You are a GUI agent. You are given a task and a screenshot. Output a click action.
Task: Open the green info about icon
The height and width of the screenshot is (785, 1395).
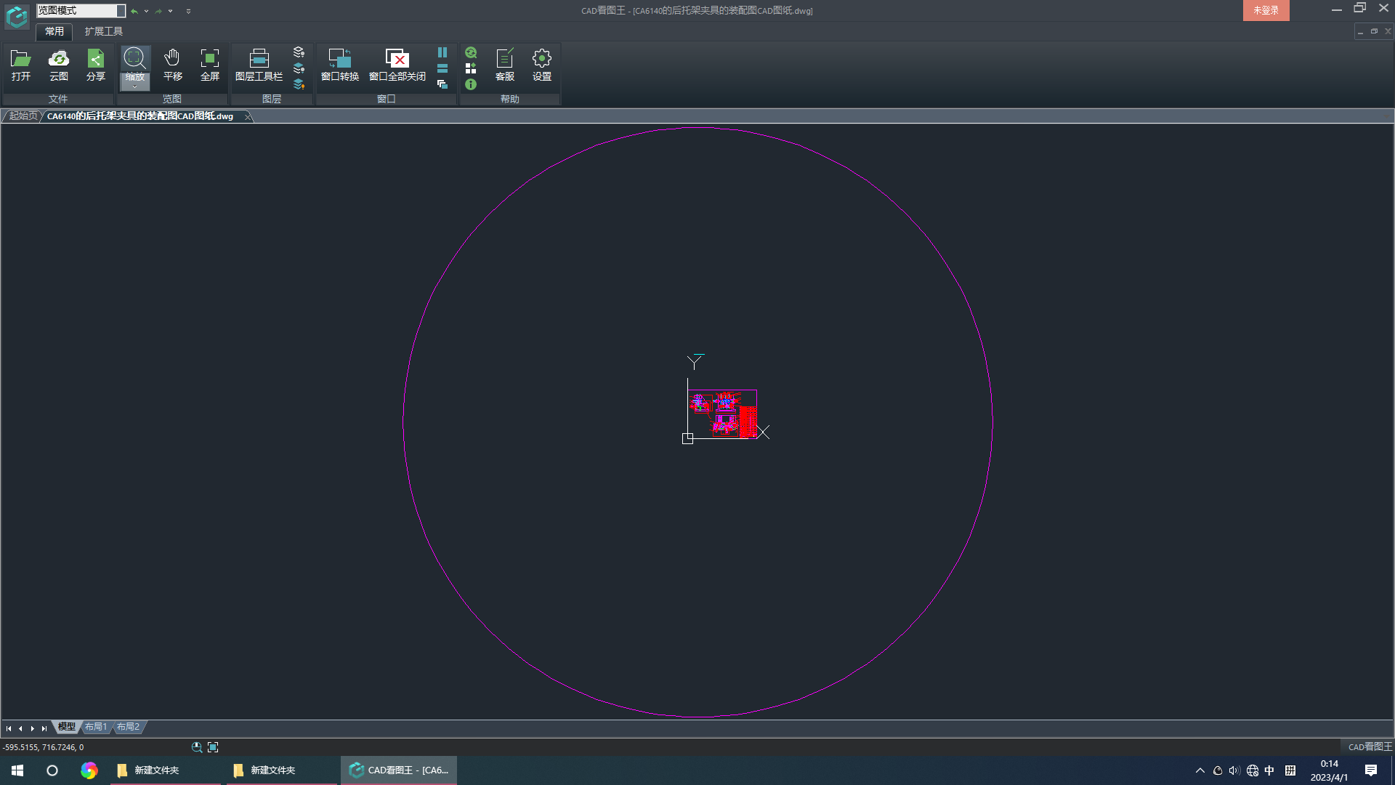click(x=471, y=84)
